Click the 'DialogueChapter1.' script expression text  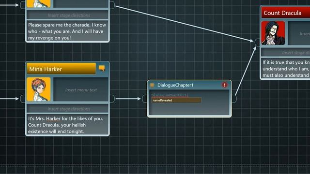tap(170, 95)
